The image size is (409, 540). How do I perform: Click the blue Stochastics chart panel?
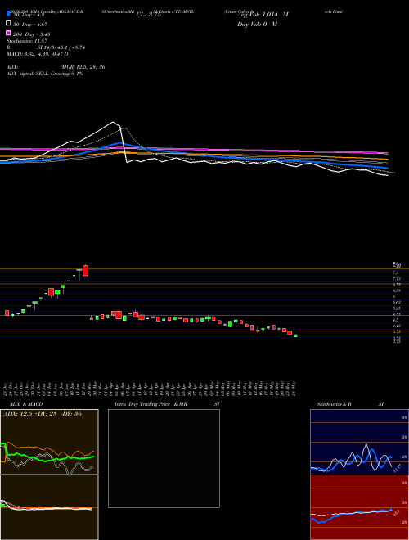(359, 442)
